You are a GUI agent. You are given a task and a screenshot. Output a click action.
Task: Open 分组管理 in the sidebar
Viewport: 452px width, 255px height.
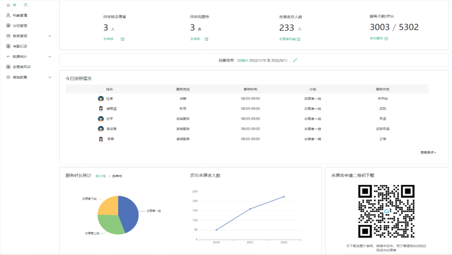point(20,26)
